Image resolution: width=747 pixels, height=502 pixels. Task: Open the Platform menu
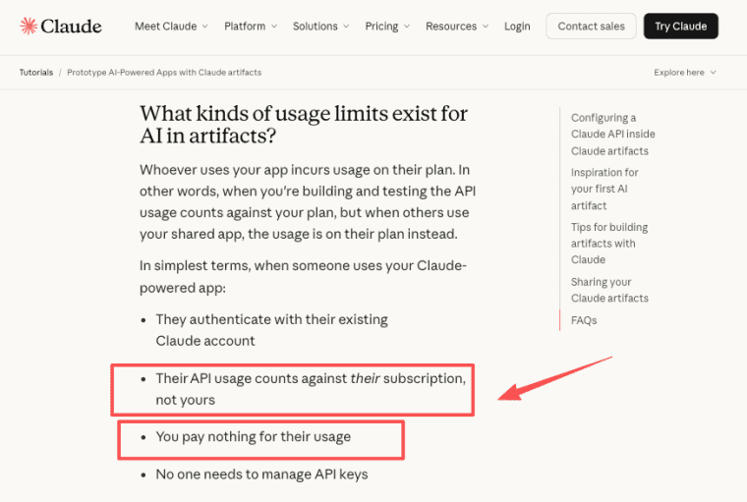[x=251, y=27]
